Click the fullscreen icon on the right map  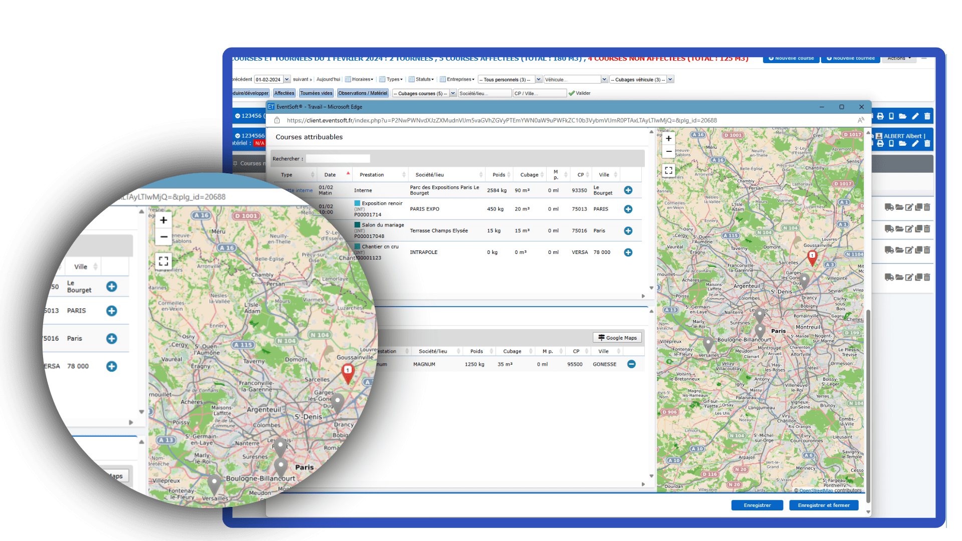(x=668, y=170)
